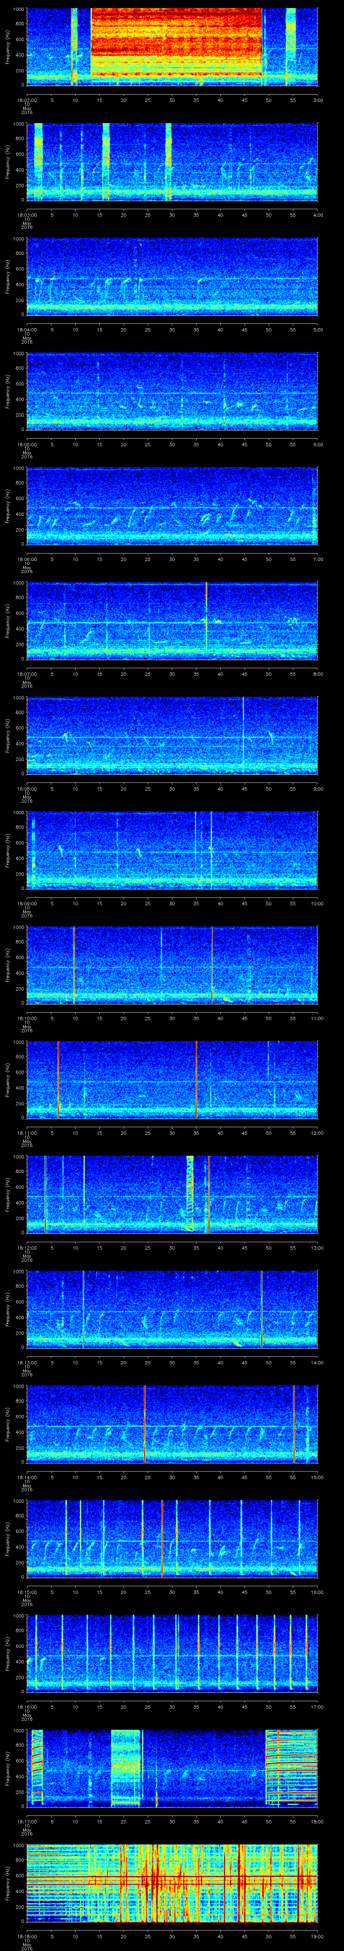Click the 16:00 end-of-axis label
Image resolution: width=344 pixels, height=1951 pixels.
[x=317, y=1592]
